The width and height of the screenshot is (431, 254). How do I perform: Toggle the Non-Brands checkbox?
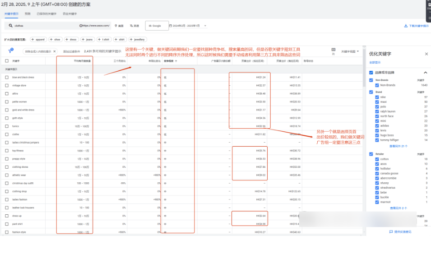click(x=371, y=80)
